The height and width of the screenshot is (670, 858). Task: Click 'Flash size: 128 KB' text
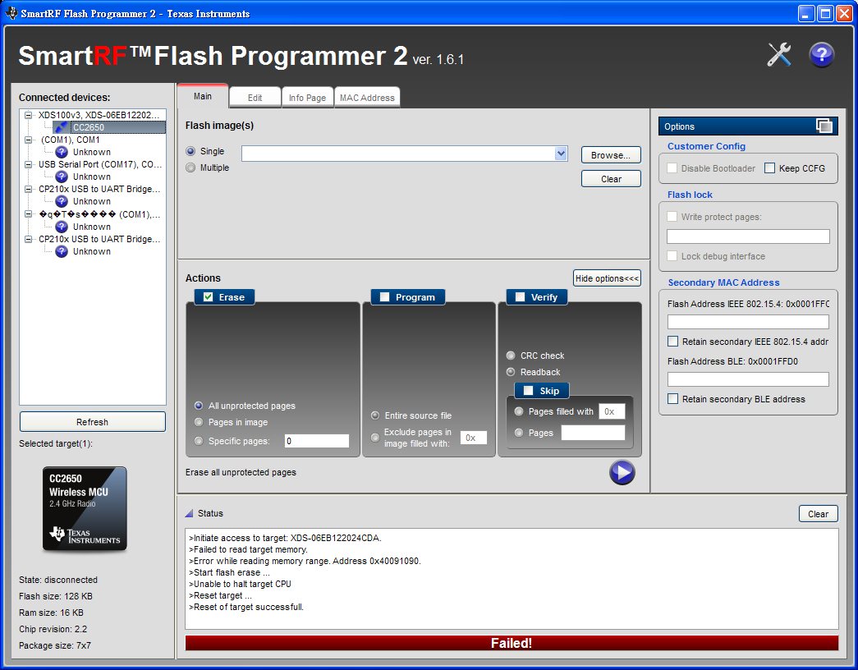pos(55,596)
